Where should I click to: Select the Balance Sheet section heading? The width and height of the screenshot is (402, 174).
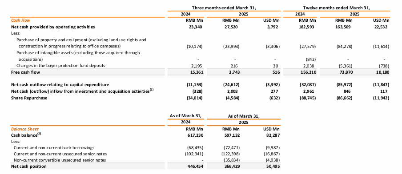(25, 129)
